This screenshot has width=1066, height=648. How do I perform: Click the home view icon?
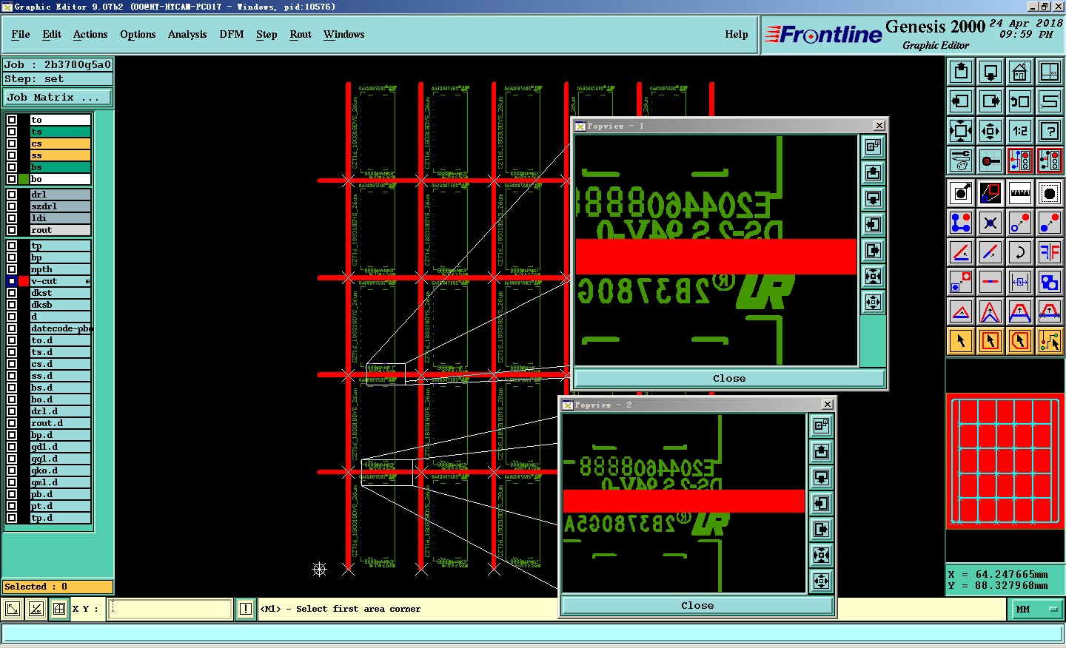(1020, 72)
